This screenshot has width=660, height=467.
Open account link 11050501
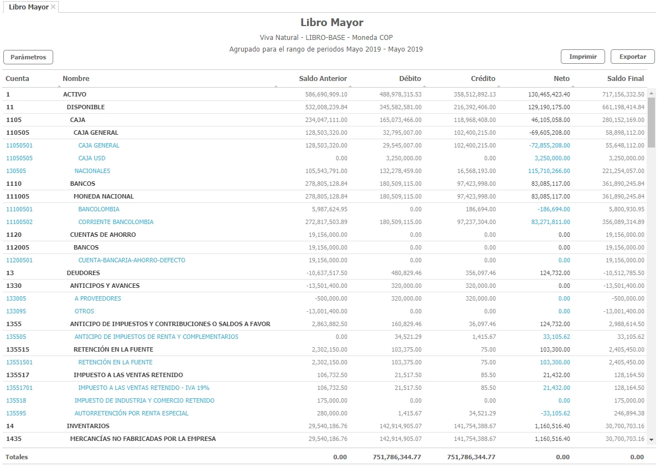click(x=19, y=145)
